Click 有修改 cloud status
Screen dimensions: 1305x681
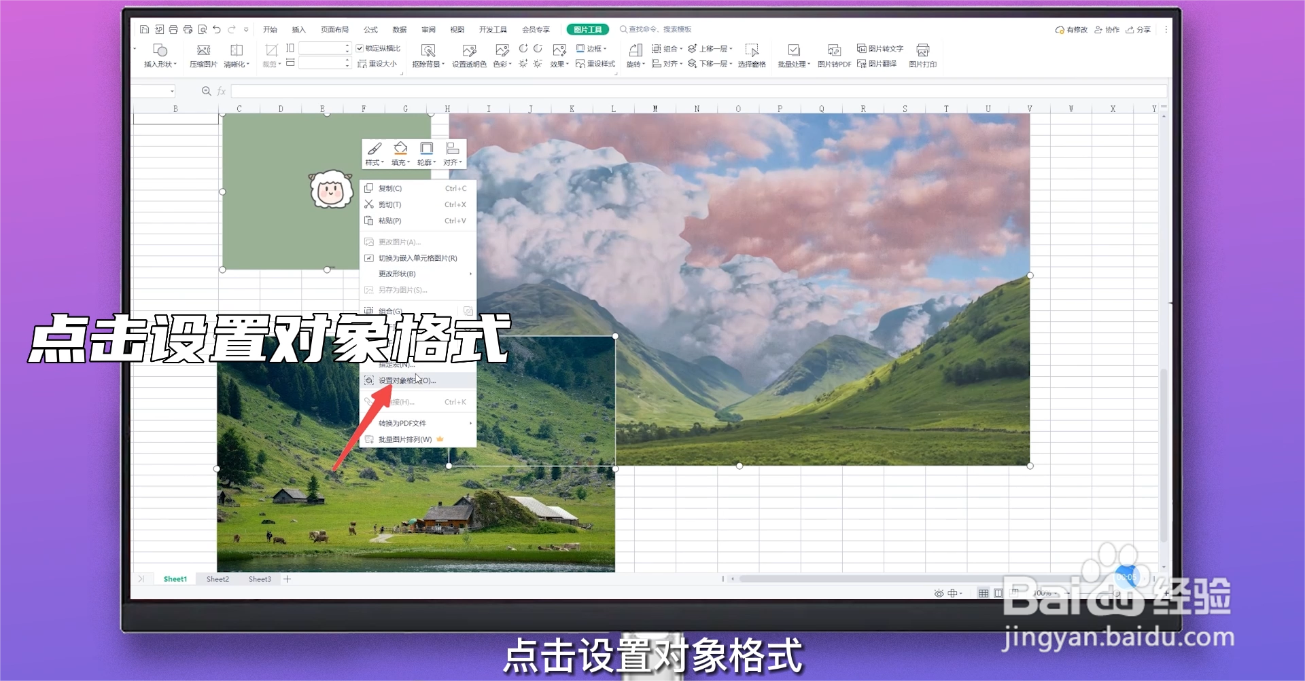1071,29
